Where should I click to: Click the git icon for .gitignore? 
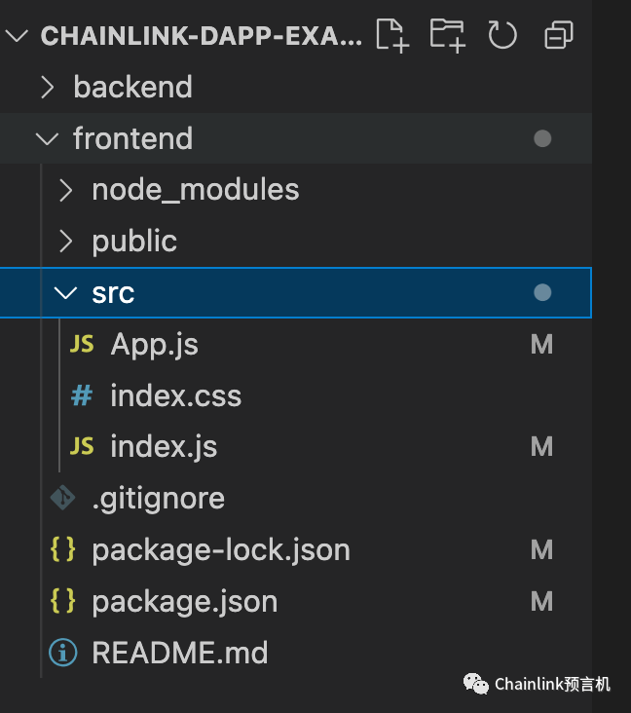tap(63, 498)
